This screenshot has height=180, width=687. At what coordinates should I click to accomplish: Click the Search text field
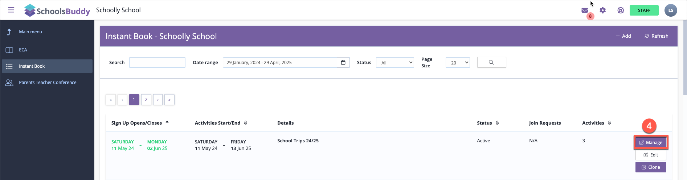click(157, 63)
